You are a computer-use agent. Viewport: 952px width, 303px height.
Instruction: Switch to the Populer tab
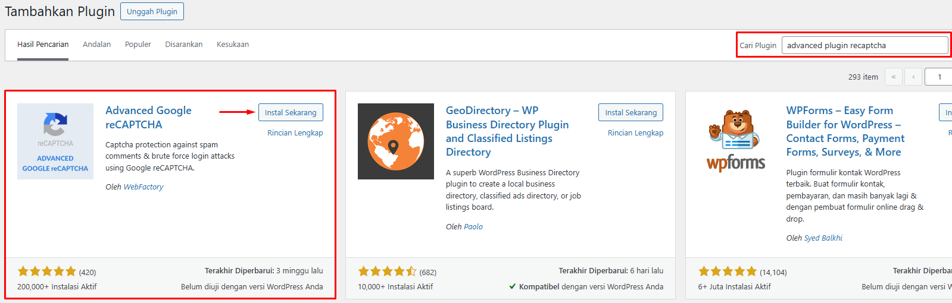point(138,45)
